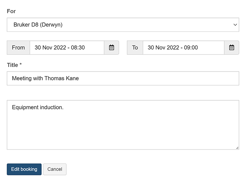246x182 pixels.
Task: Click the 09:00 time in To field
Action: pos(191,48)
